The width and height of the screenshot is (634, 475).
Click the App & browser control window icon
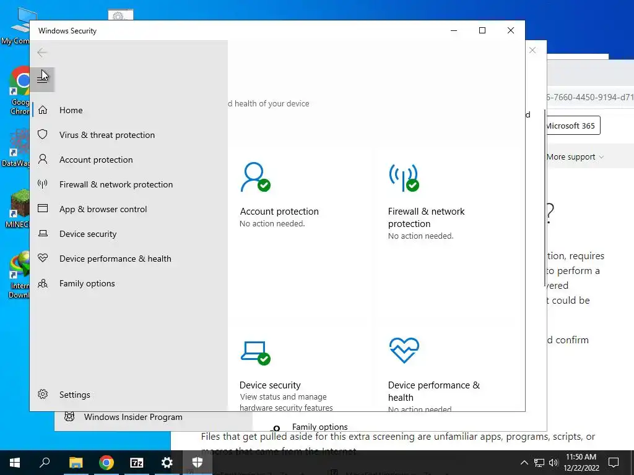click(43, 208)
